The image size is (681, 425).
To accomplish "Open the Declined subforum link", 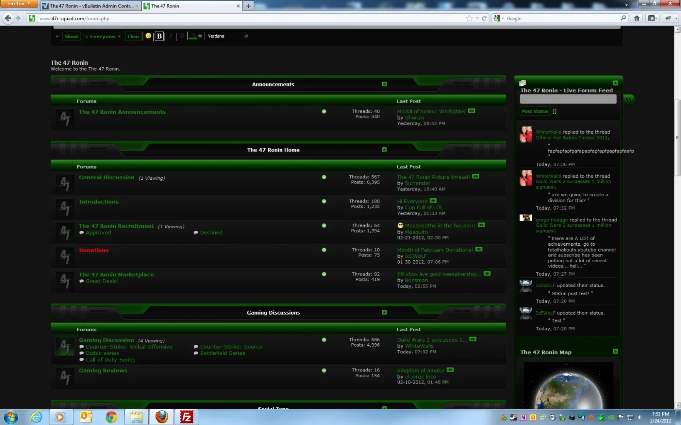I will point(211,232).
